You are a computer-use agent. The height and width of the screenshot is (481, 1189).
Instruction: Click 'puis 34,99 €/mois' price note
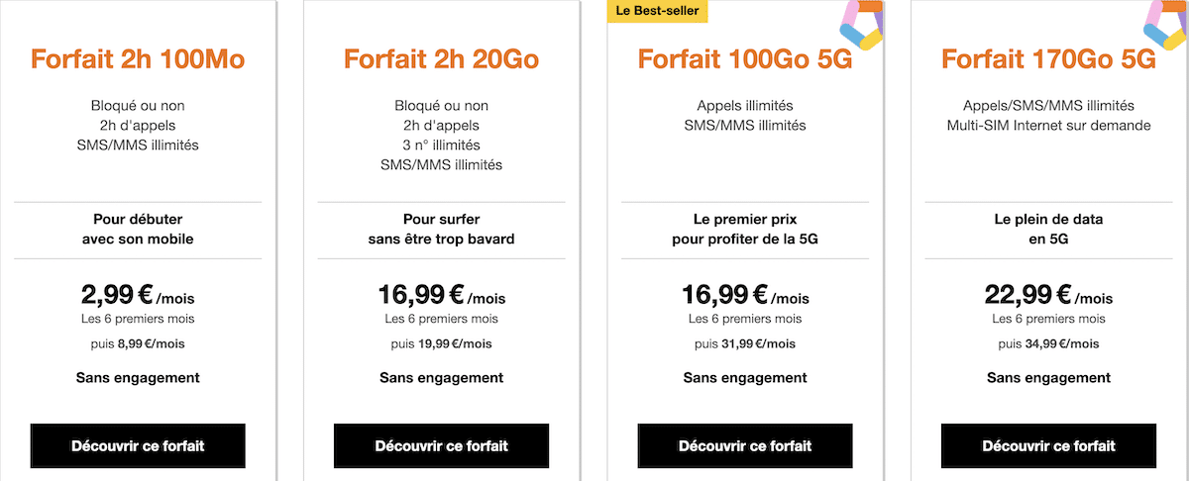coord(1048,343)
